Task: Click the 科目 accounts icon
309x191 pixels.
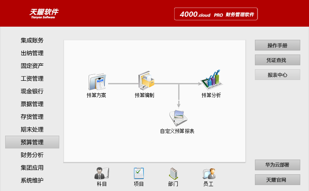Action: tap(101, 174)
